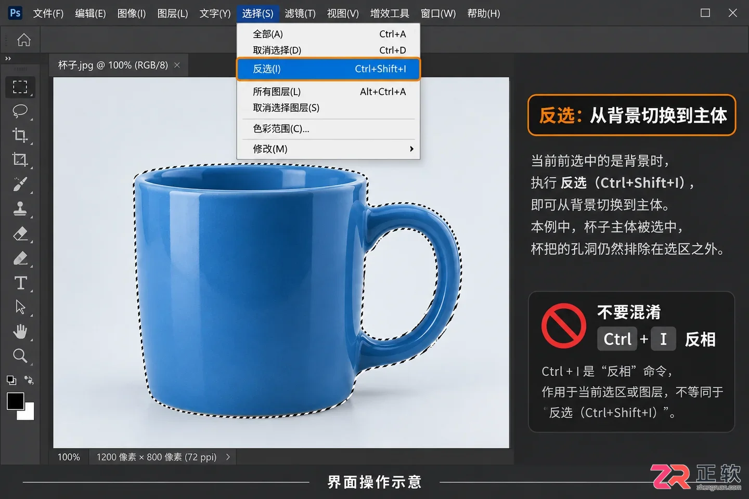Open the 帮助(H) menu
Screen dimensions: 749x499
(483, 14)
